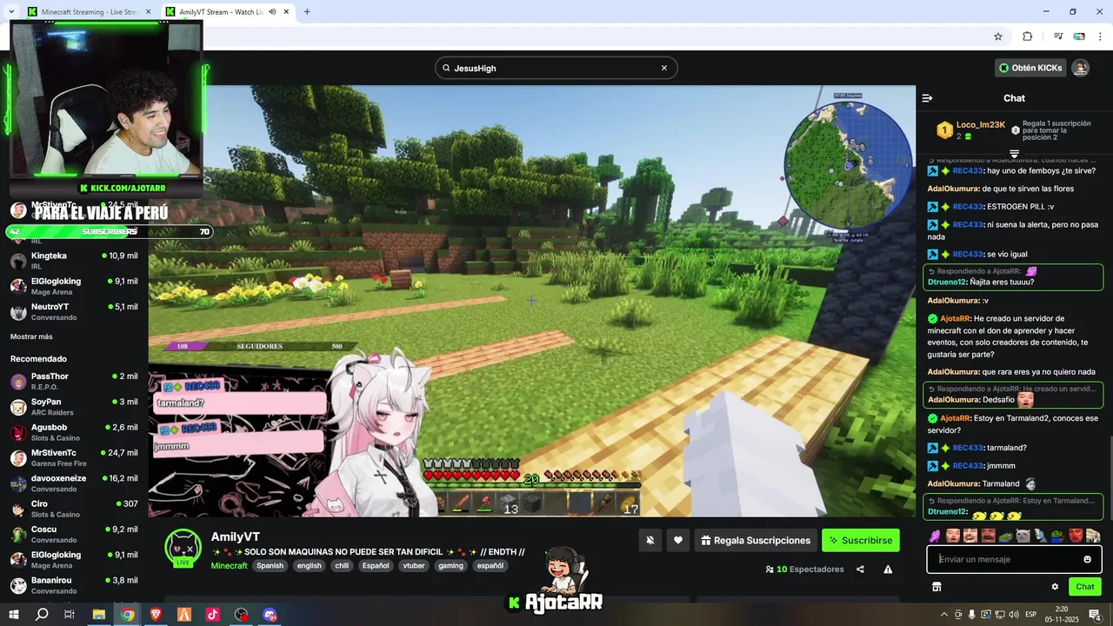Screen dimensions: 1113x626
Task: Click AjotaRR username in server invitation message
Action: pyautogui.click(x=954, y=319)
